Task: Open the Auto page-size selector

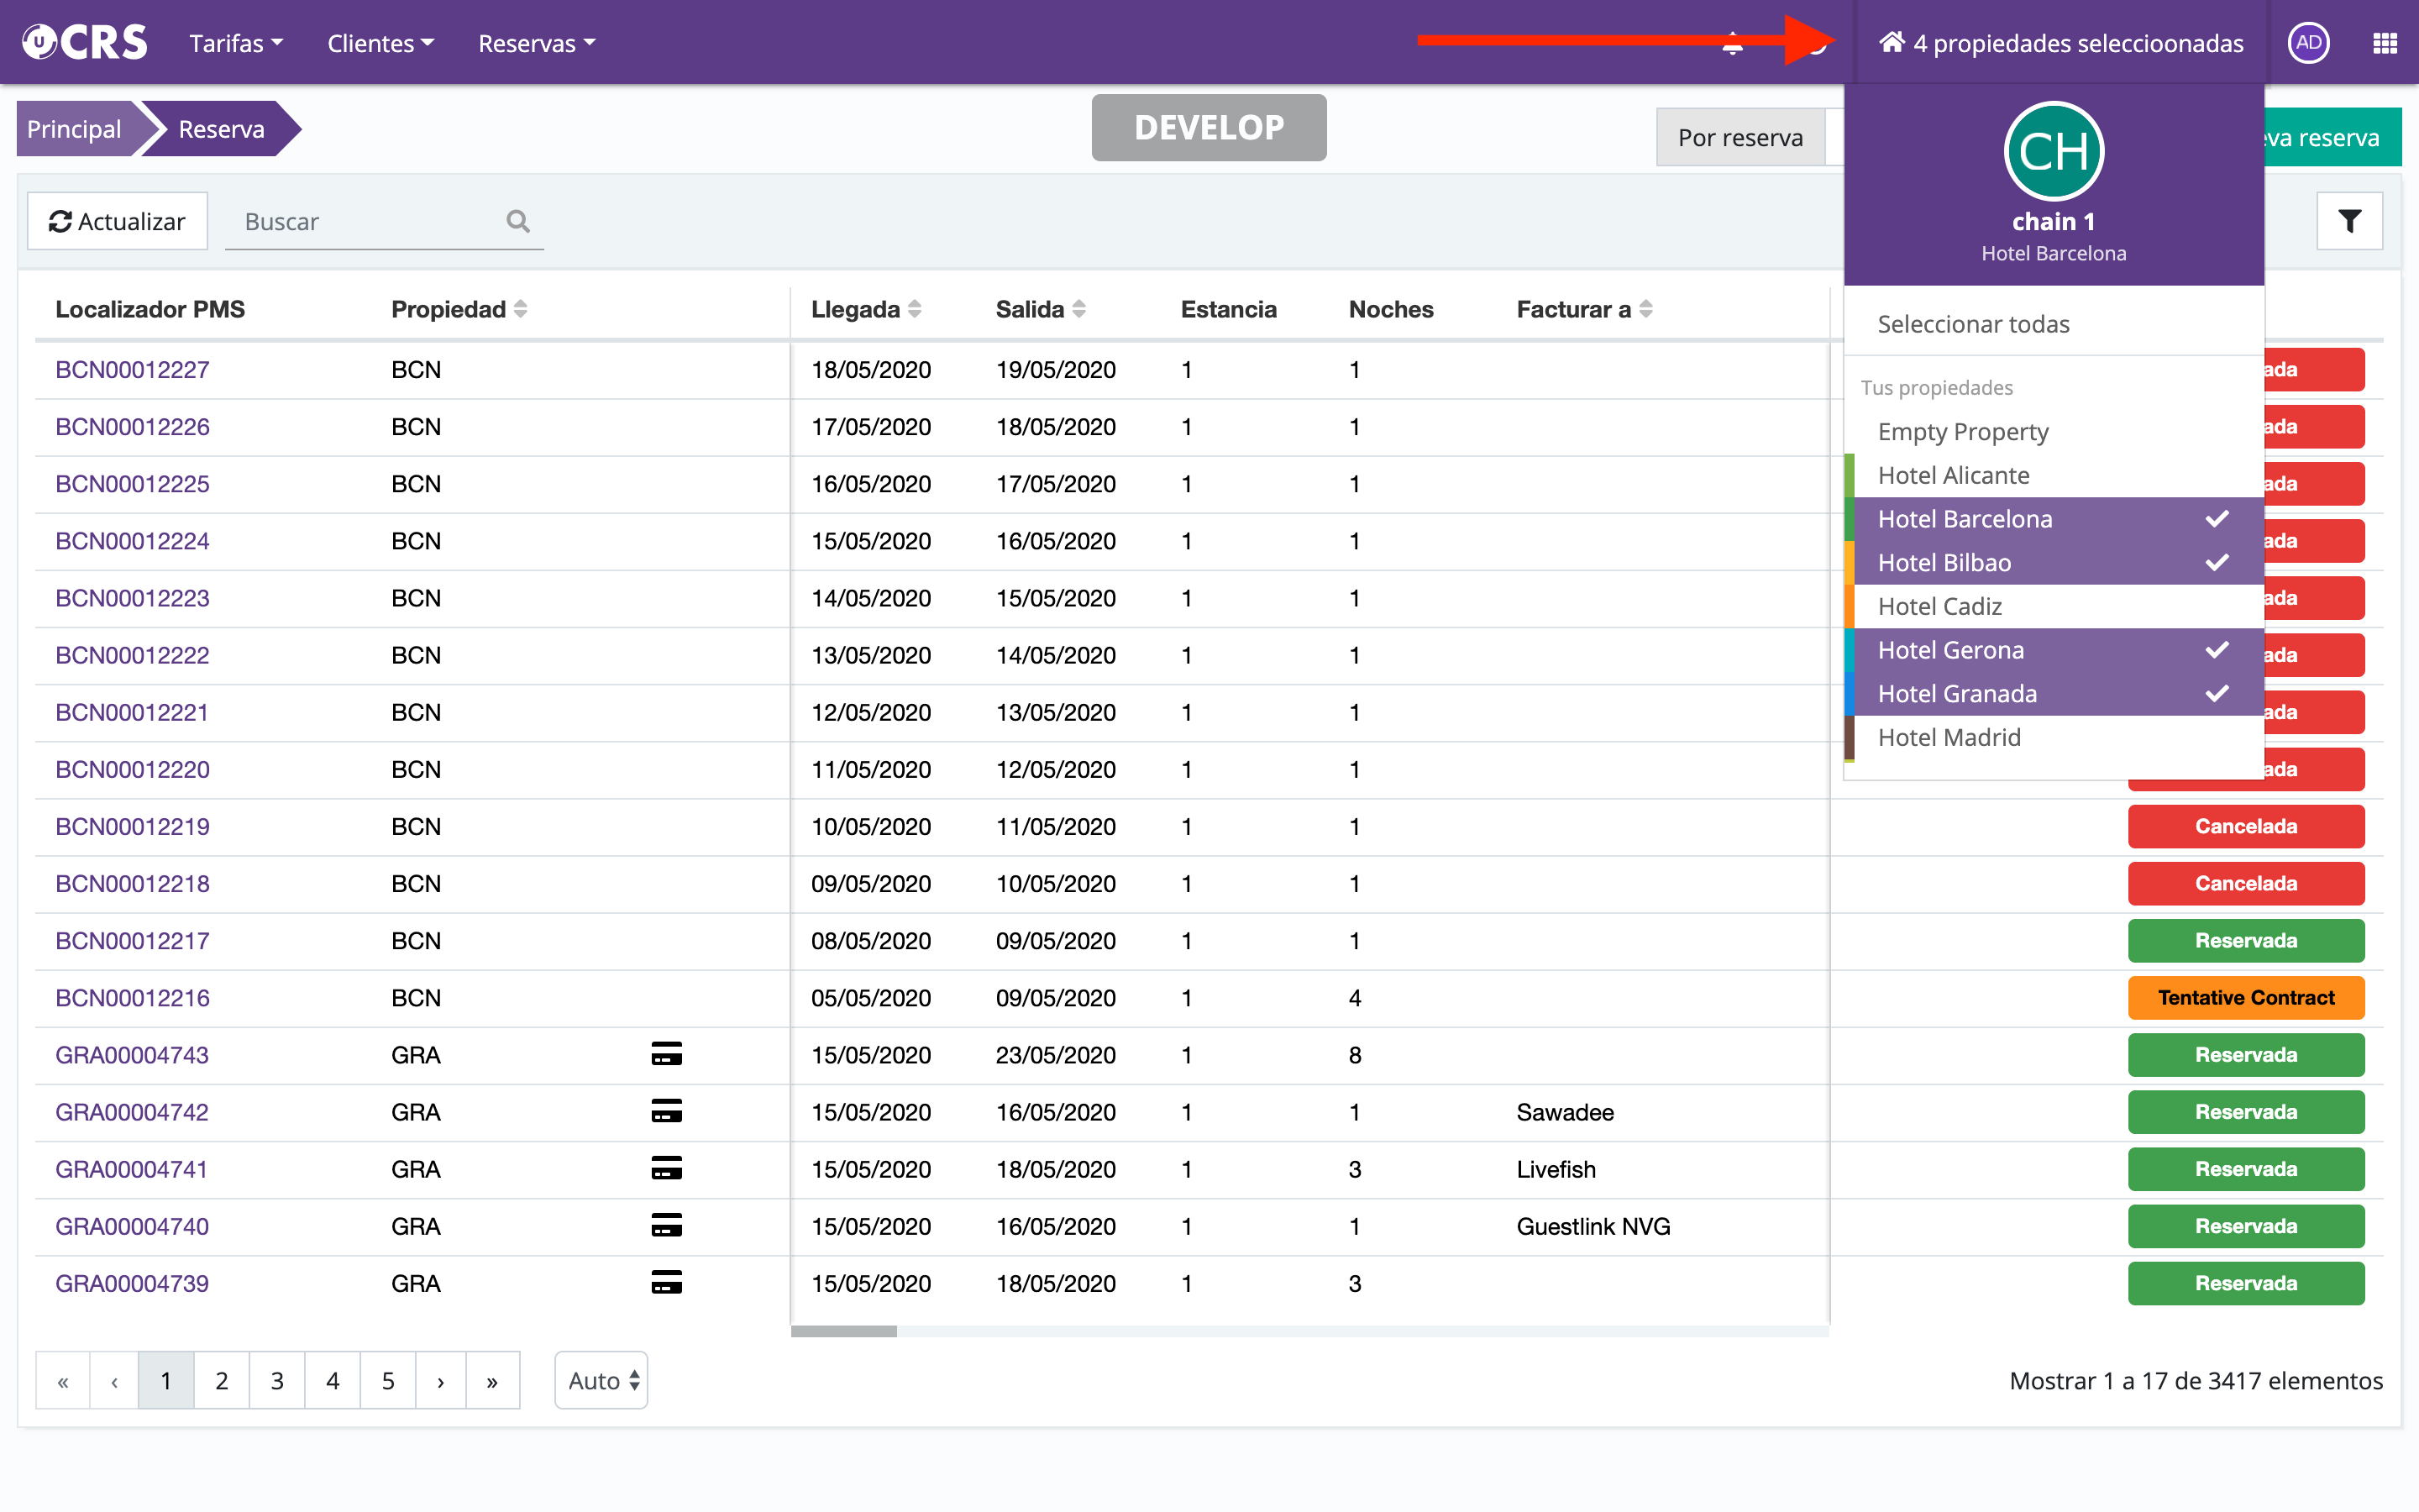Action: pyautogui.click(x=601, y=1380)
